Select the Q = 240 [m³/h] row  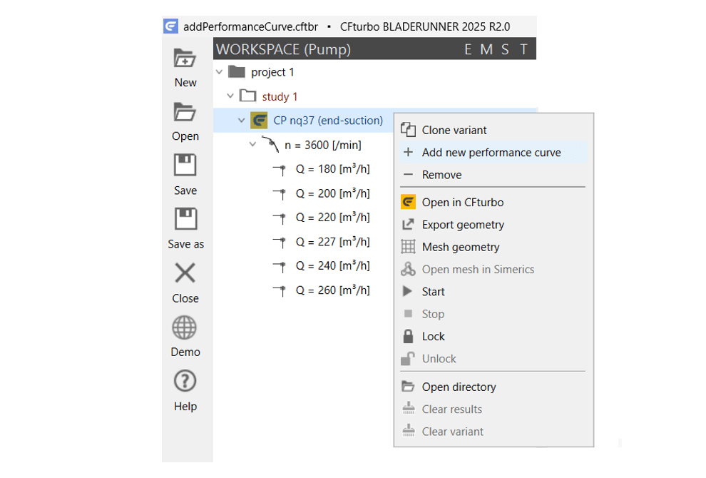(333, 266)
